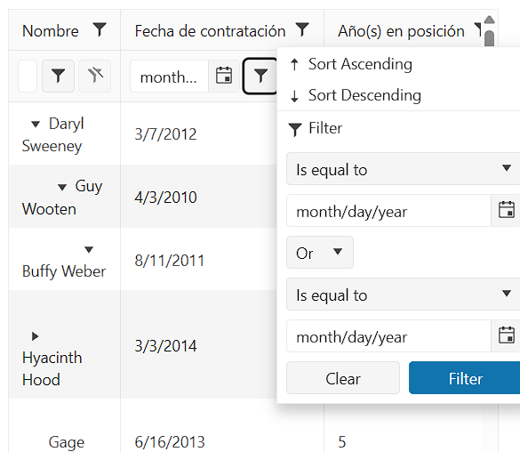Open the Nombre column header filter icon
Image resolution: width=520 pixels, height=452 pixels.
(100, 29)
